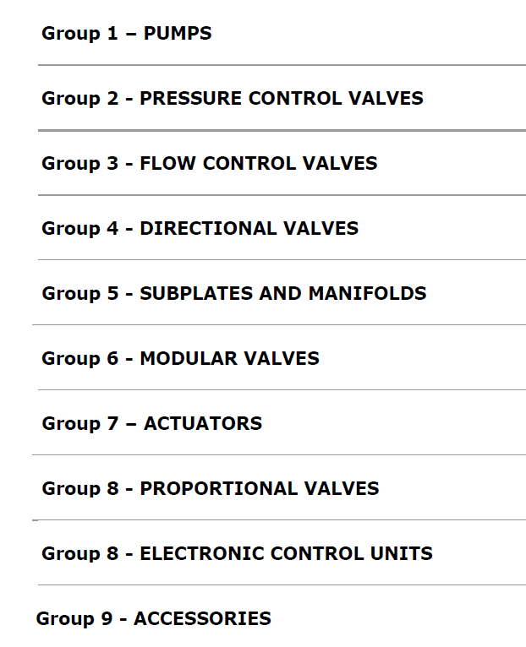Click the separator below PROPORTIONAL VALVES
This screenshot has height=647, width=526.
pyautogui.click(x=279, y=520)
